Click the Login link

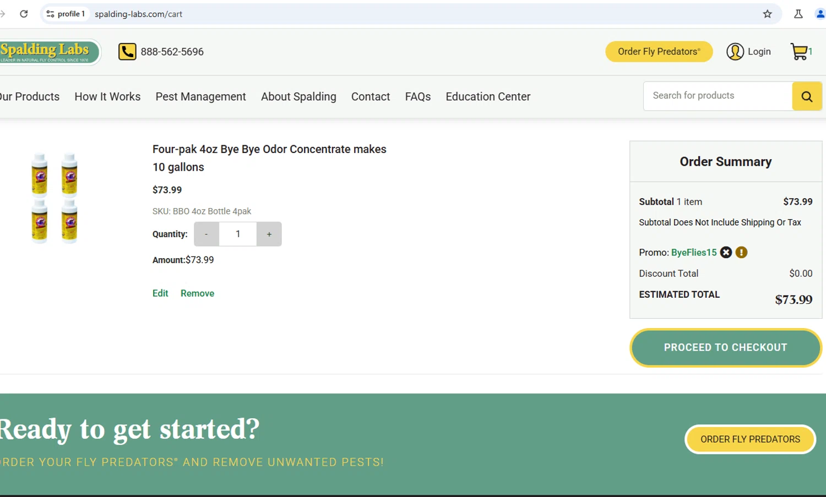pos(759,52)
